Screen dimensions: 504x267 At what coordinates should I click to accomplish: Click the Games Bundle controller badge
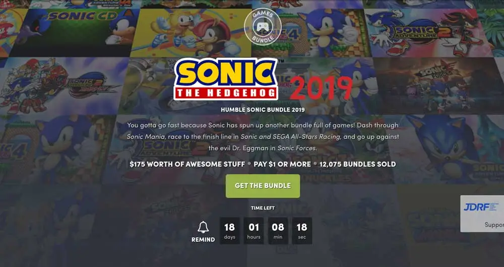[263, 27]
